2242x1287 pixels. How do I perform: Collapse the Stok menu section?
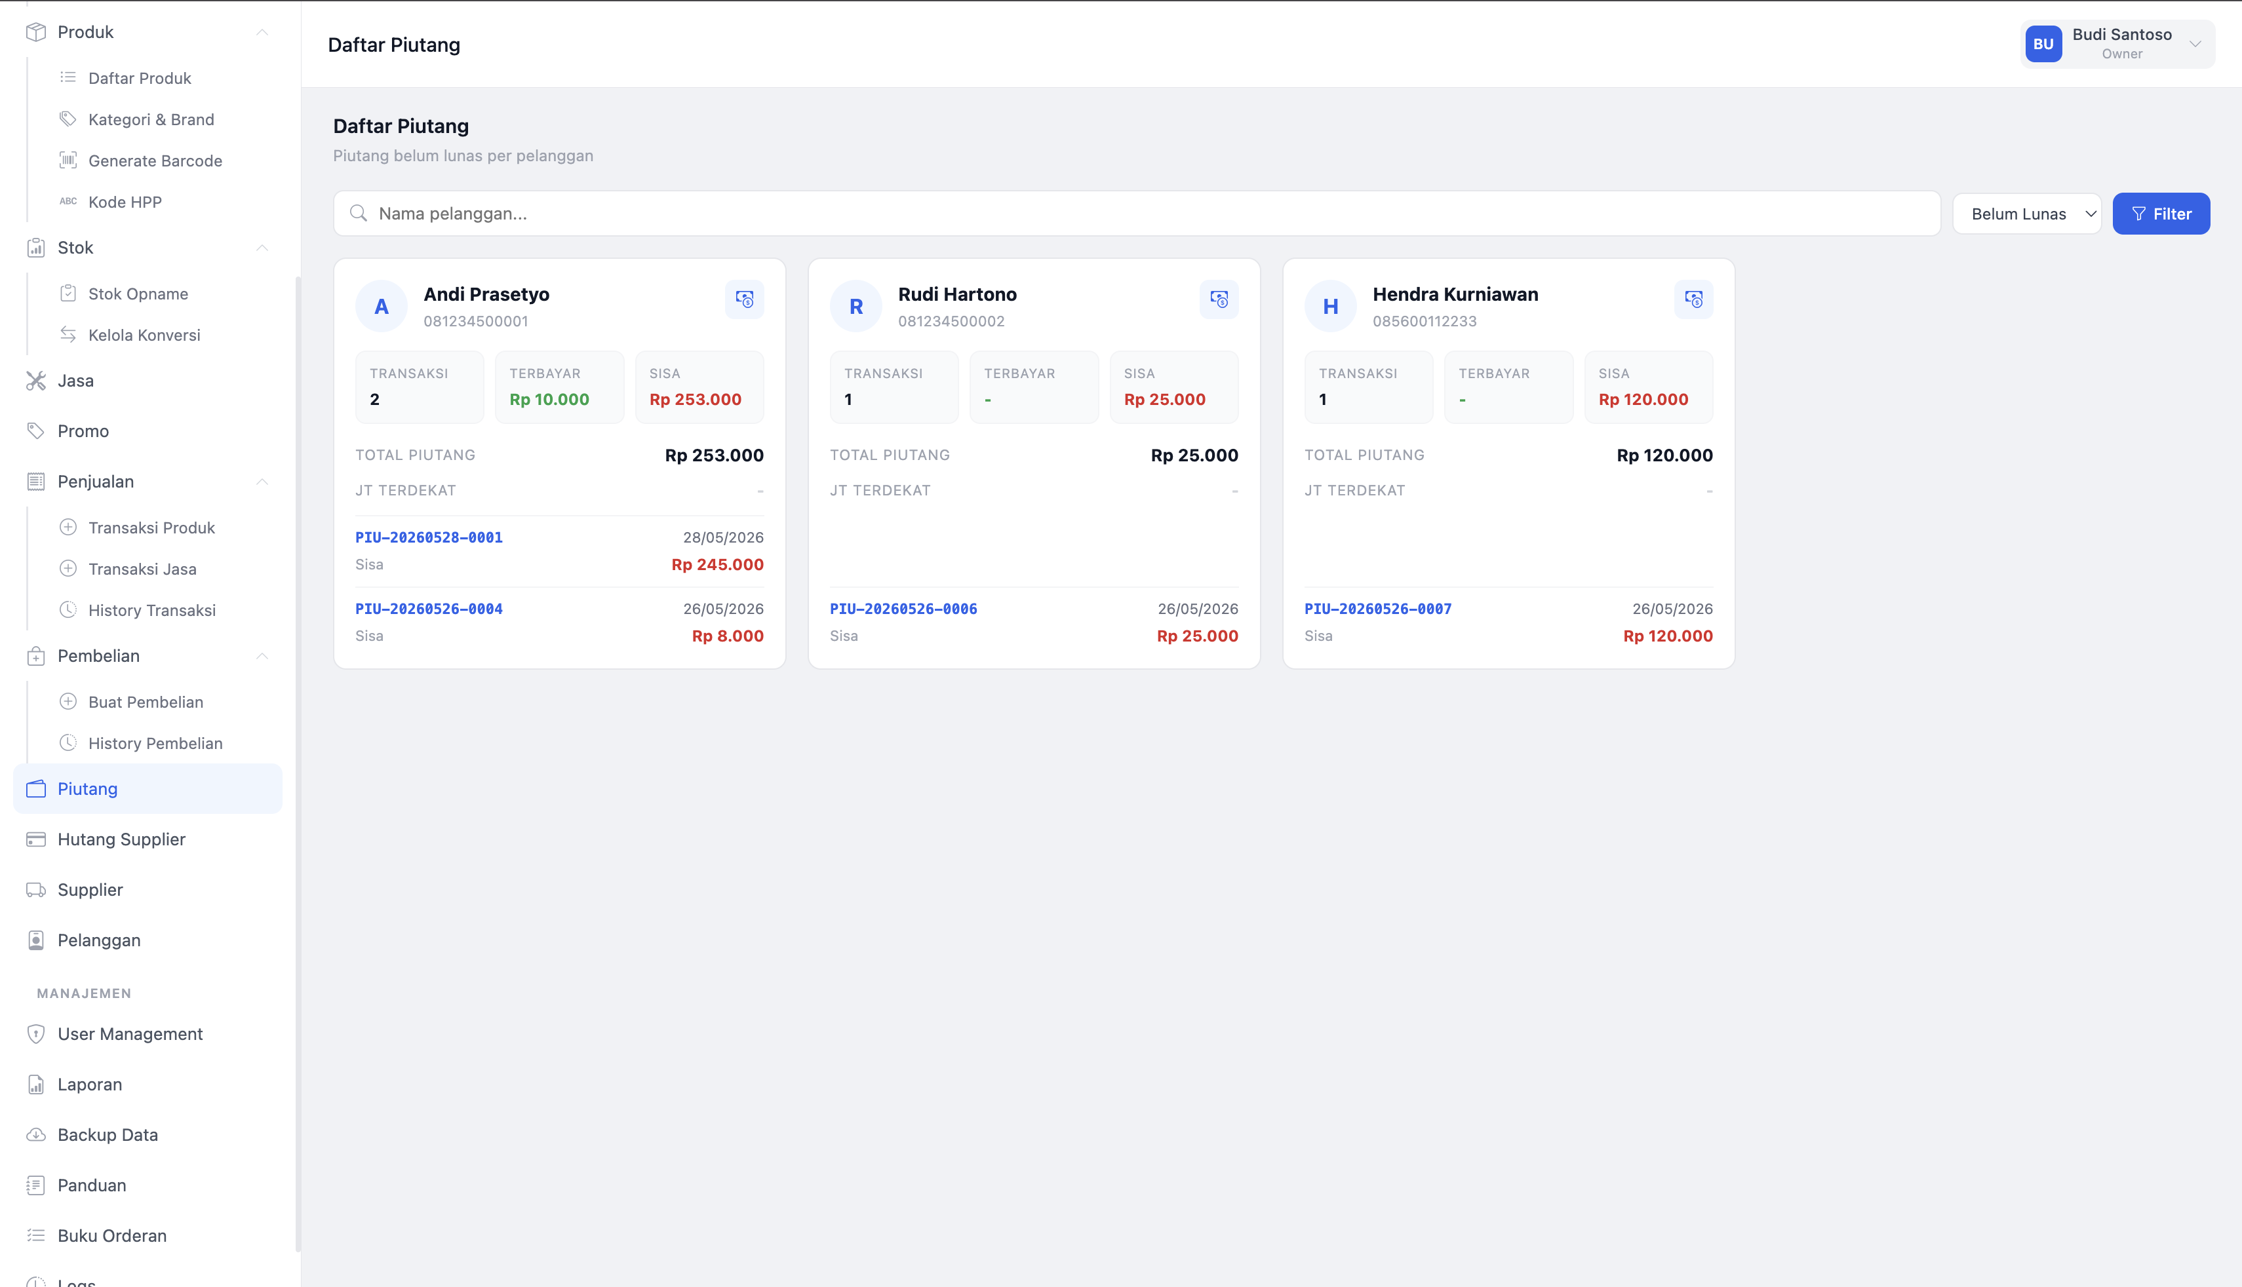(x=262, y=248)
